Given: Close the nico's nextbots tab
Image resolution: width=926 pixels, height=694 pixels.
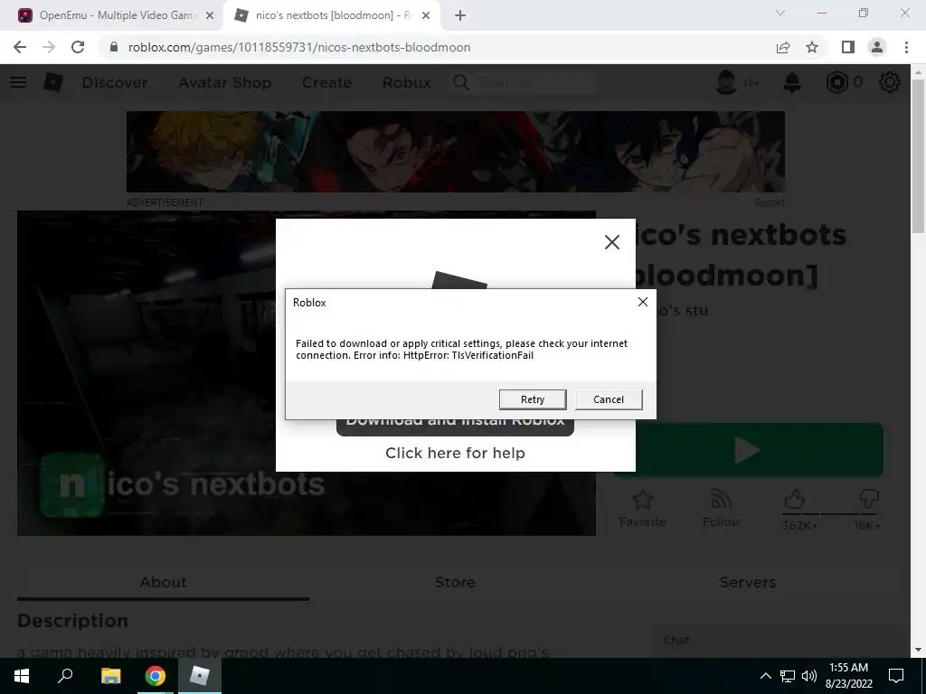Looking at the screenshot, I should [x=426, y=15].
